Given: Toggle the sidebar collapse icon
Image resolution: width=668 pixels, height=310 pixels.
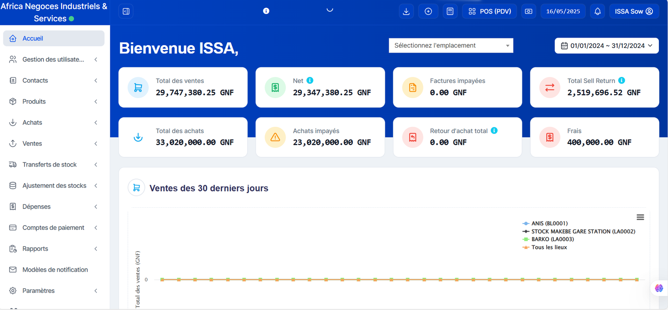Looking at the screenshot, I should pyautogui.click(x=126, y=11).
